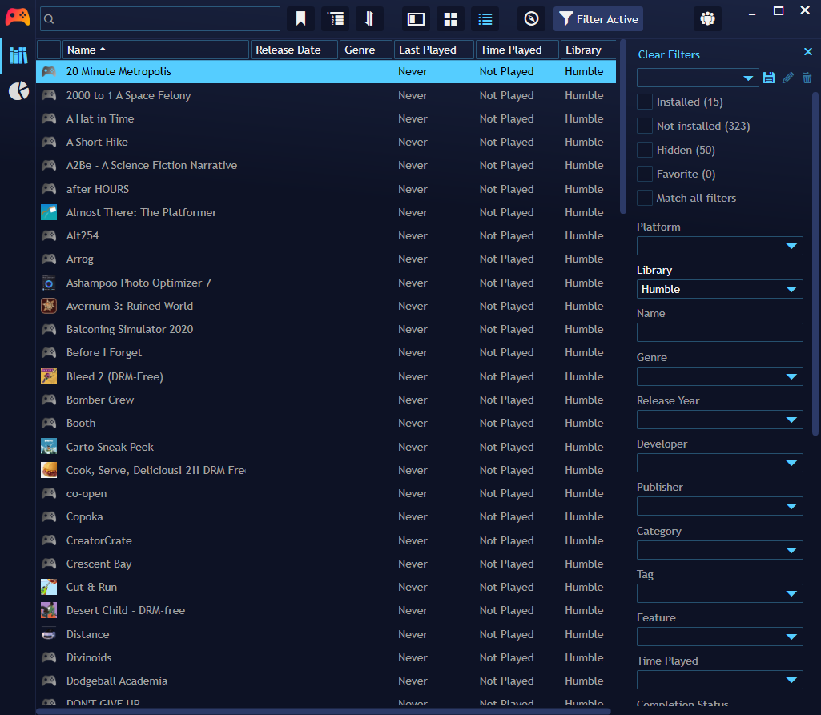
Task: Expand the Time Played filter dropdown
Action: pyautogui.click(x=719, y=680)
